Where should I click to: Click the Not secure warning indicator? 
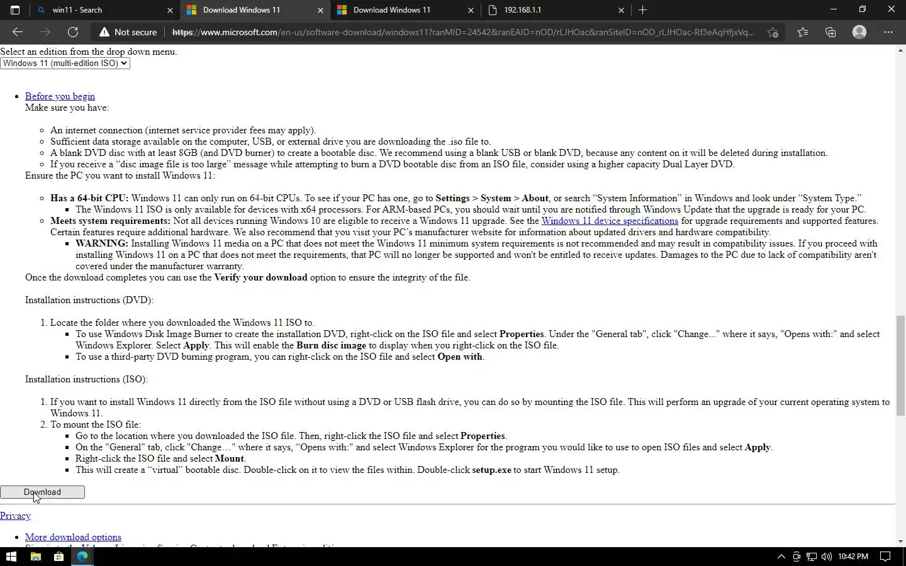128,32
